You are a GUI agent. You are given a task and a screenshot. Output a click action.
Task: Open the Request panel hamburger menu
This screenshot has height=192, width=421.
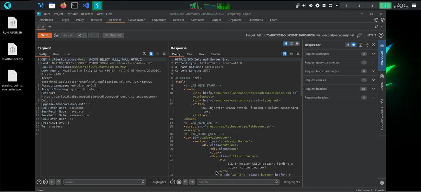164,54
